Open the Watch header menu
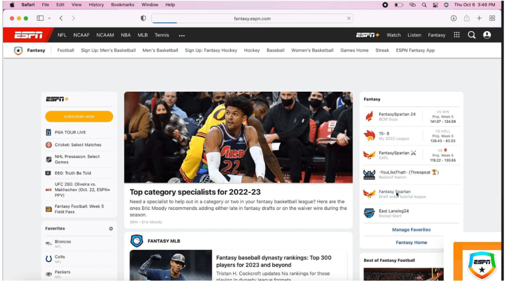The image size is (506, 284). coord(393,35)
